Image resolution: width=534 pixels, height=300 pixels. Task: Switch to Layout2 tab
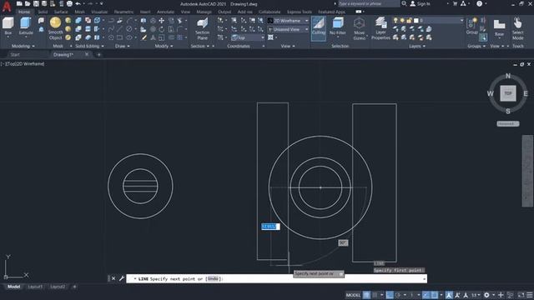pyautogui.click(x=58, y=287)
